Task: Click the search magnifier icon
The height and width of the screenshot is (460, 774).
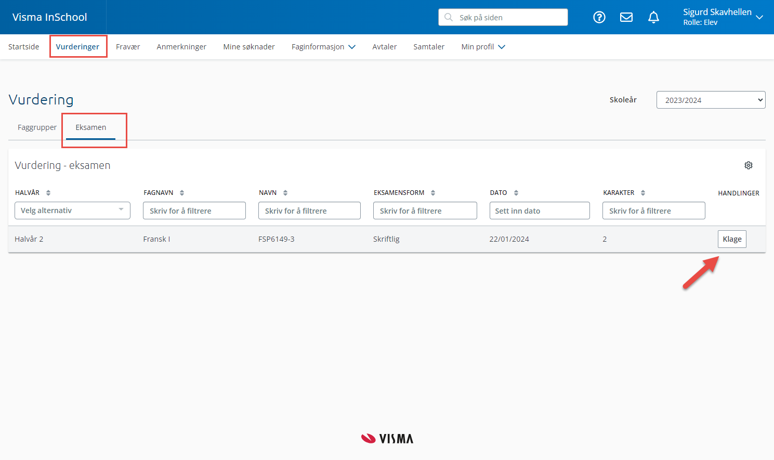Action: click(449, 17)
